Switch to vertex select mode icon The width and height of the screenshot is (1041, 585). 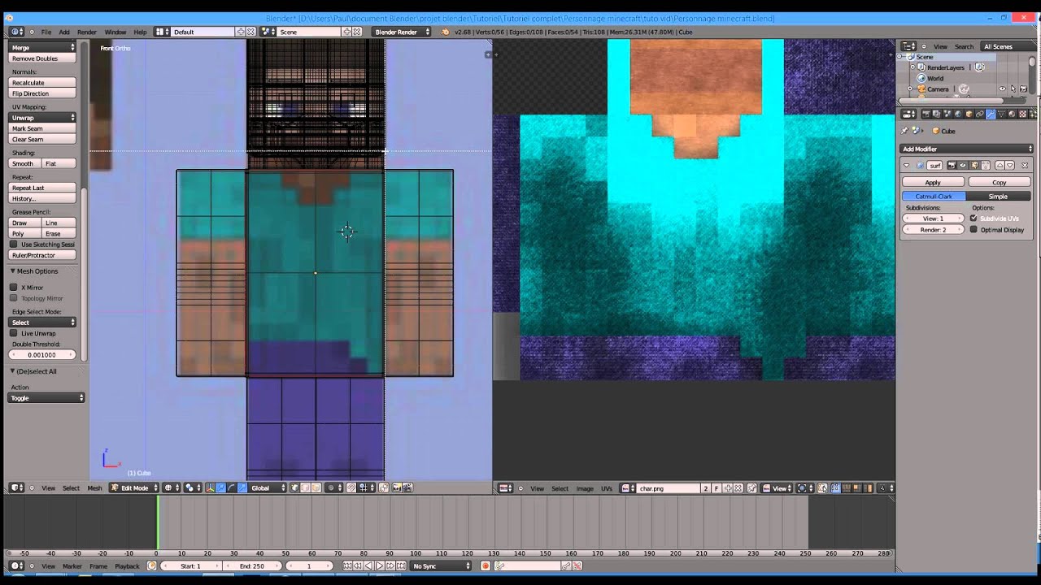point(294,487)
